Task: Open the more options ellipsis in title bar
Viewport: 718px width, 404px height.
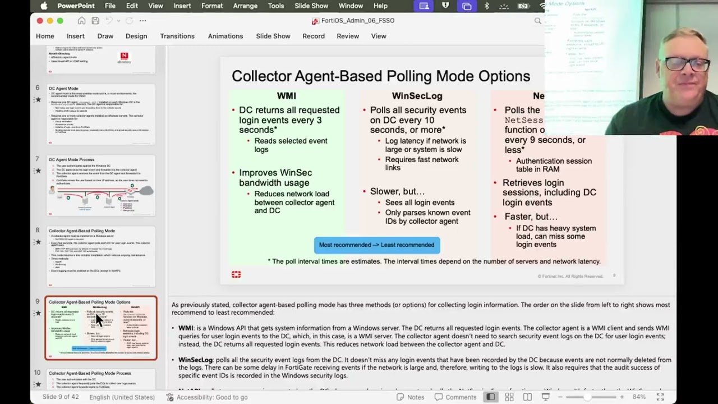Action: [x=142, y=21]
